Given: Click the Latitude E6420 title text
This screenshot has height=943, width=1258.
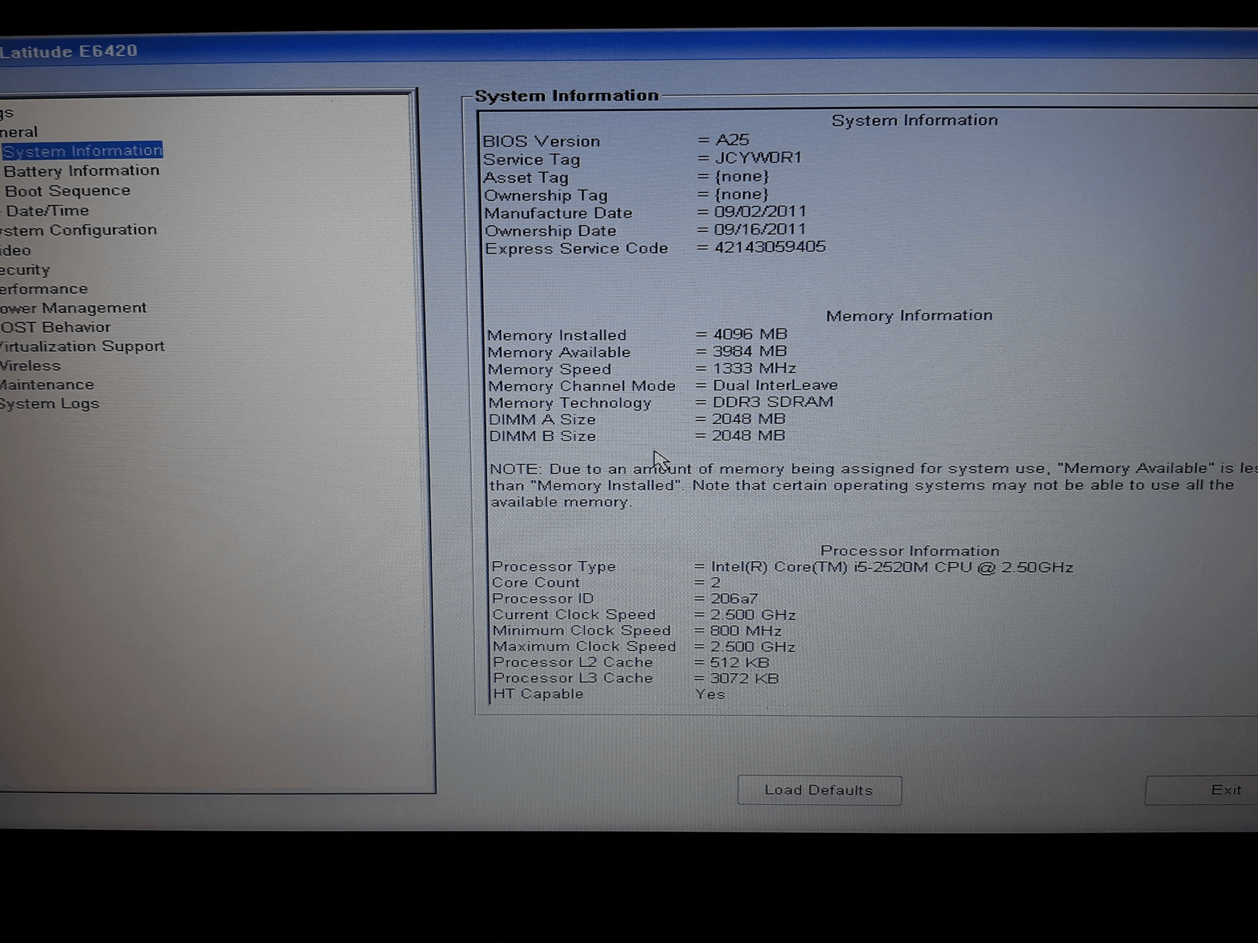Looking at the screenshot, I should tap(68, 51).
